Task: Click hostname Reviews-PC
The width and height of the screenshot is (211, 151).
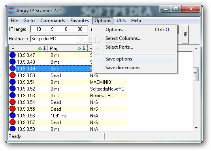Action: coord(102,96)
